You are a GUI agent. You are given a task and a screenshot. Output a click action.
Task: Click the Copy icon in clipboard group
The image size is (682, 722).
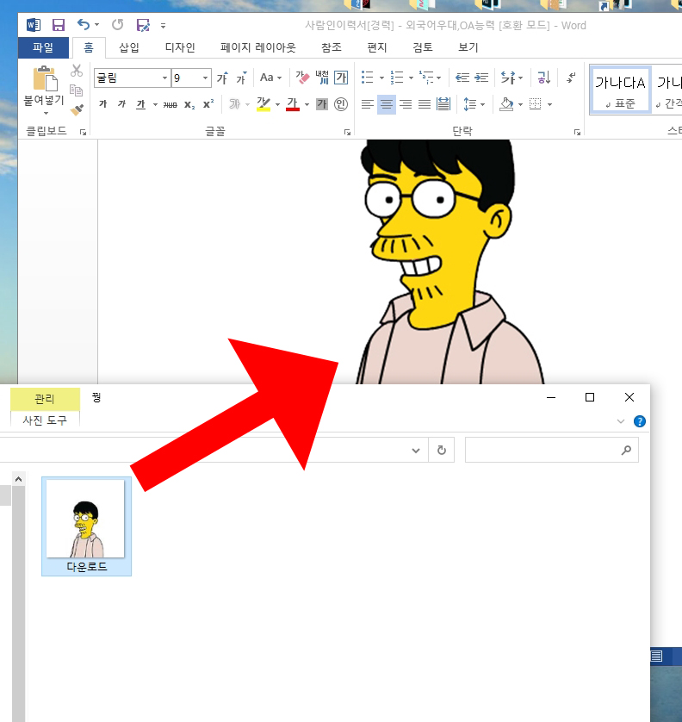pyautogui.click(x=77, y=90)
